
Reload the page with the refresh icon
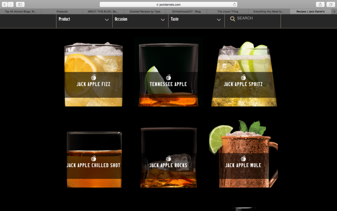coord(234,4)
